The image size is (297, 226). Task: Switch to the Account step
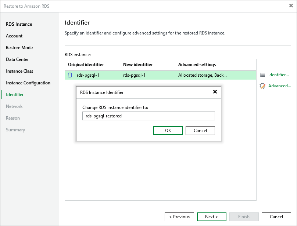[14, 36]
